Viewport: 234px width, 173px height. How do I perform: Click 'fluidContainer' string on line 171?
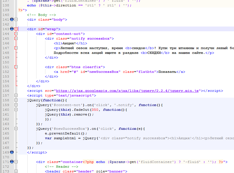pos(156,162)
